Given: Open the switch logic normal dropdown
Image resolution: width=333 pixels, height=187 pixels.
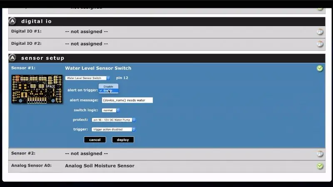Looking at the screenshot, I should coord(111,110).
